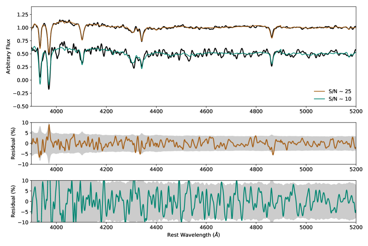368x246 pixels.
Task: Click the Arbitrary Flux axis label
Action: click(8, 56)
